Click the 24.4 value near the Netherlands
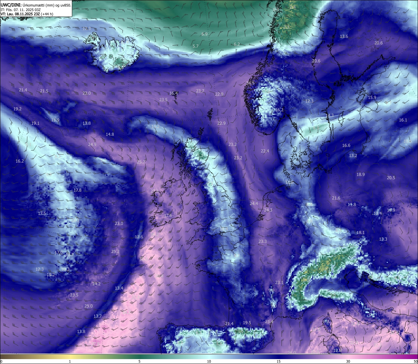This screenshot has width=418, height=364. coord(254,203)
